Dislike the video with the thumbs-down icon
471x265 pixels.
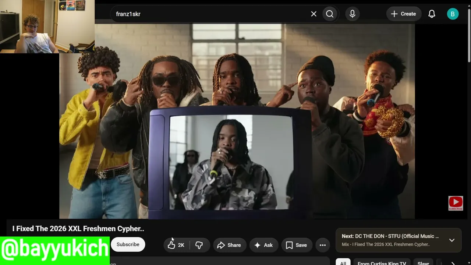pyautogui.click(x=199, y=245)
